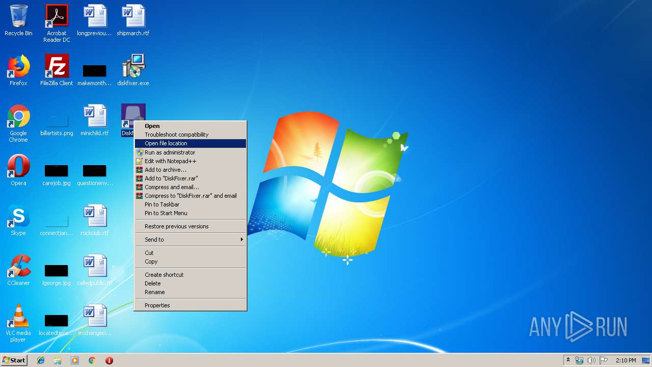Select the carejob.jpg image icon
The width and height of the screenshot is (652, 367).
[x=57, y=175]
